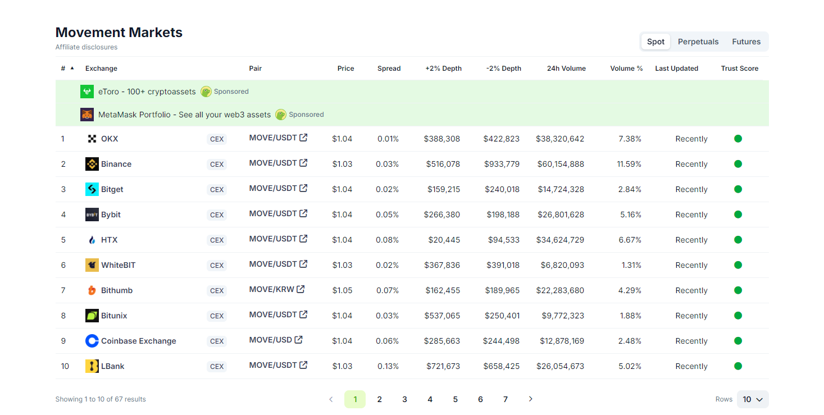Select current page 1 button

[x=355, y=399]
